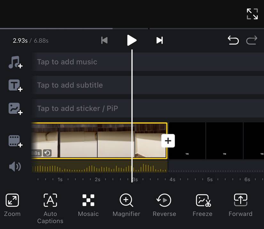Open the add music icon
This screenshot has height=229, width=264.
15,62
